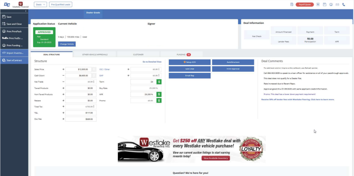Viewport: 354px width, 176px height.
Task: Toggle the minus sign next to Cash Down
Action: pos(63,76)
